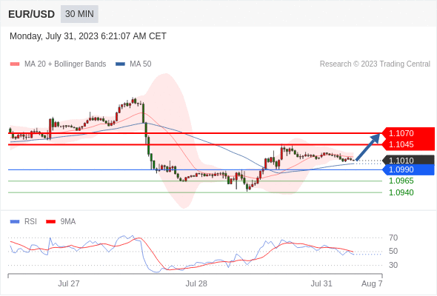The height and width of the screenshot is (296, 437).
Task: Toggle the MA 20 + Bollinger Bands legend
Action: click(65, 64)
